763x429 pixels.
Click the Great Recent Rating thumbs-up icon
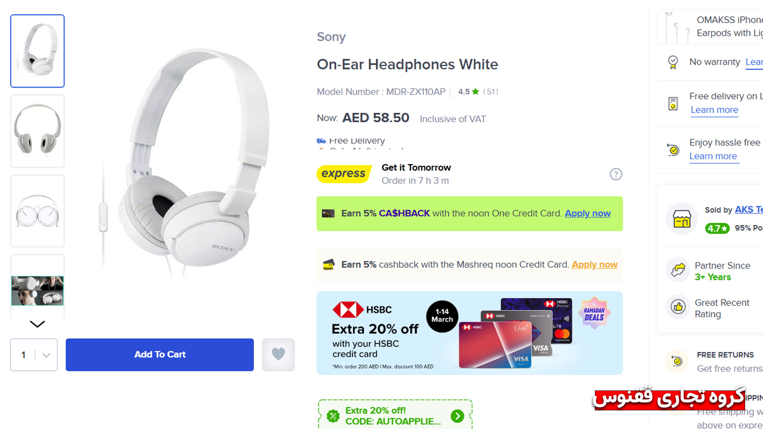point(678,307)
